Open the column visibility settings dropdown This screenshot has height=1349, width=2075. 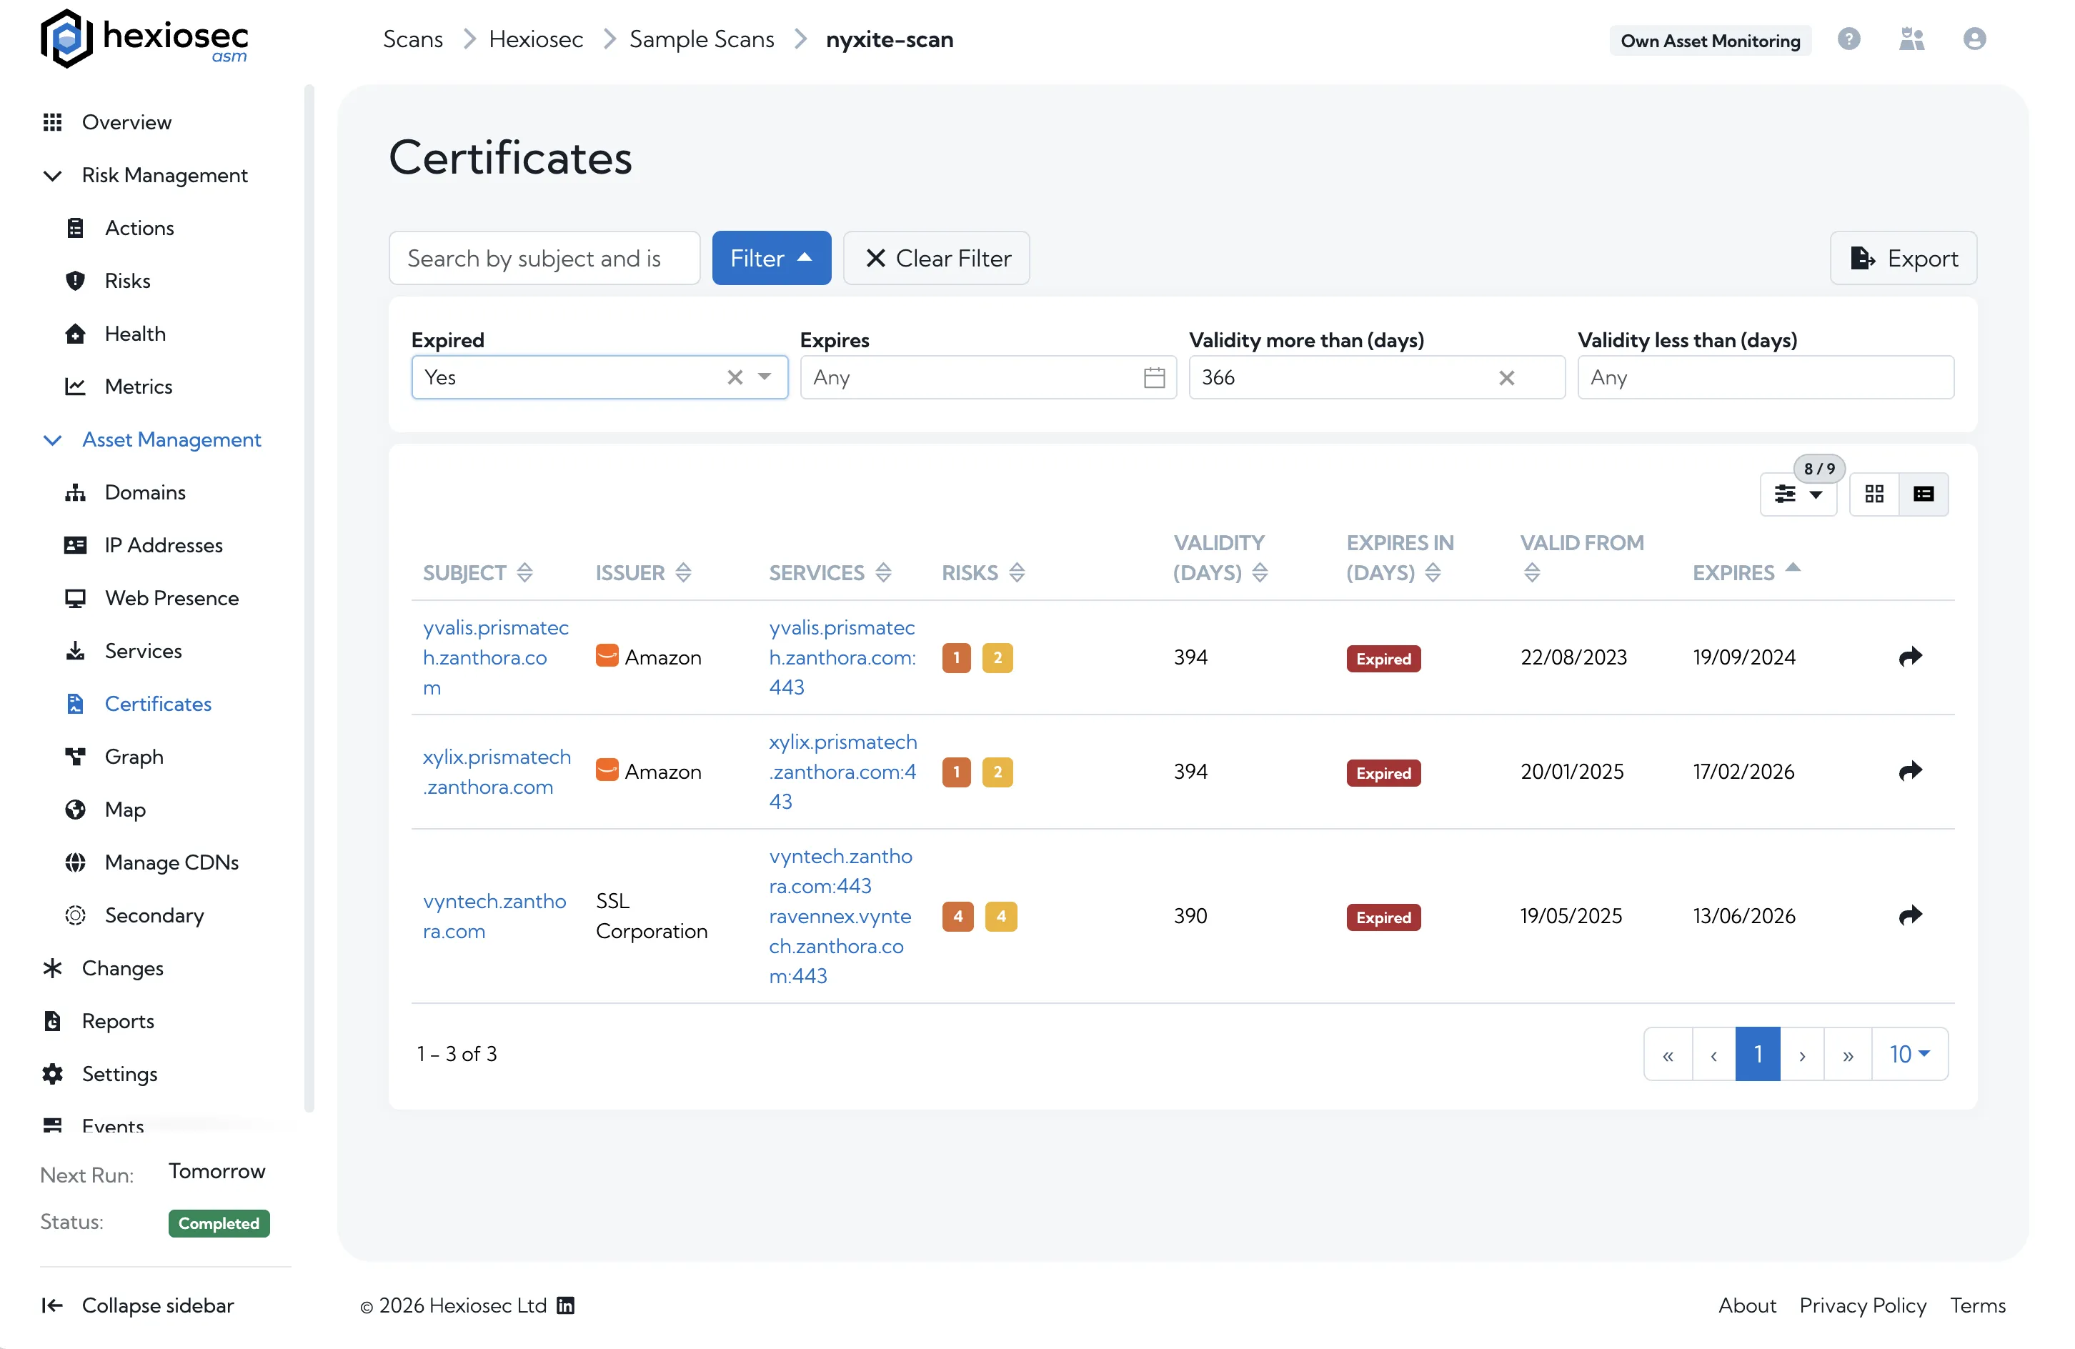1798,494
